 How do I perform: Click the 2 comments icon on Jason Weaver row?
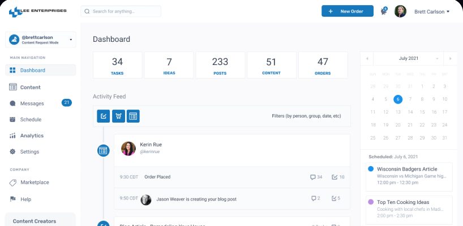click(x=314, y=198)
